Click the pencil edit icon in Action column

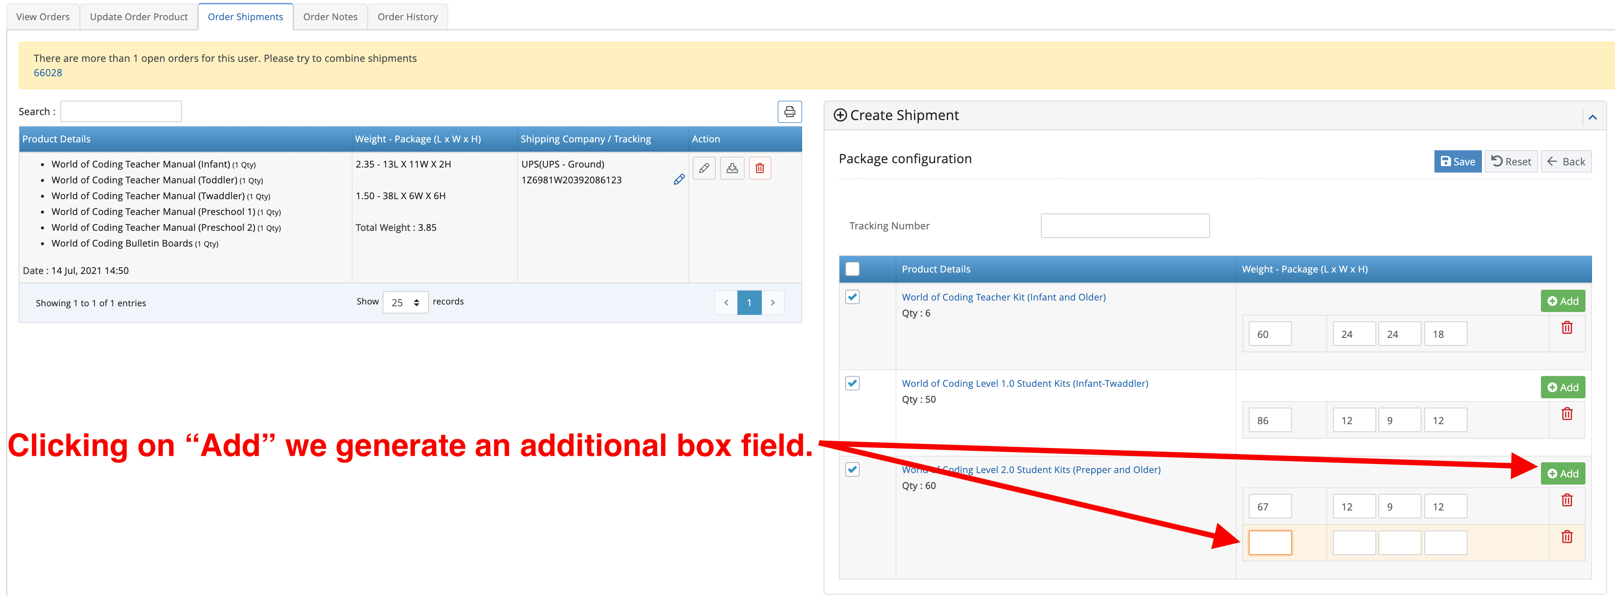tap(704, 168)
